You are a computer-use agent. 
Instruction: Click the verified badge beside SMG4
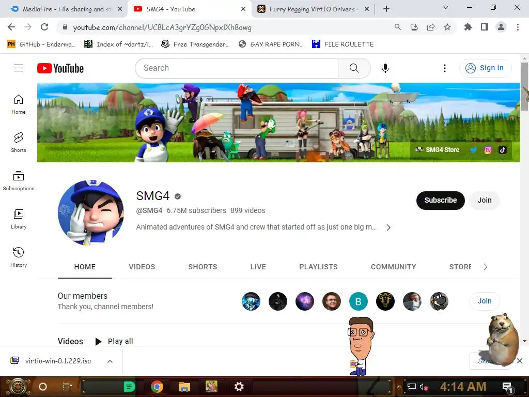tap(178, 196)
